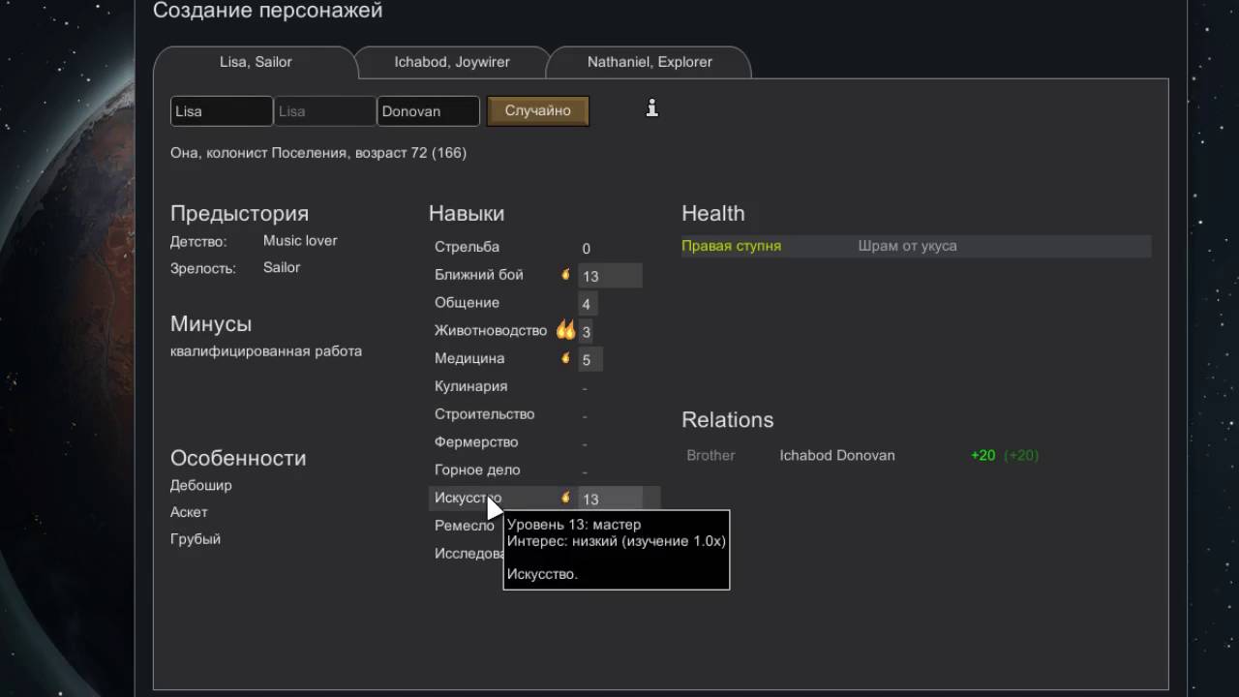Click the Дебошир trait
This screenshot has width=1239, height=697.
(x=201, y=485)
